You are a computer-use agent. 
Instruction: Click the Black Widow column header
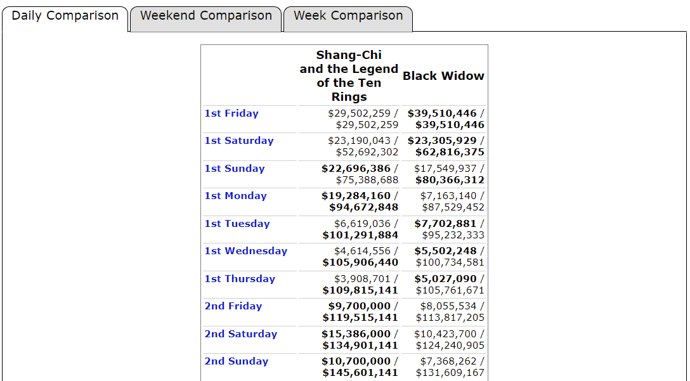click(x=443, y=76)
